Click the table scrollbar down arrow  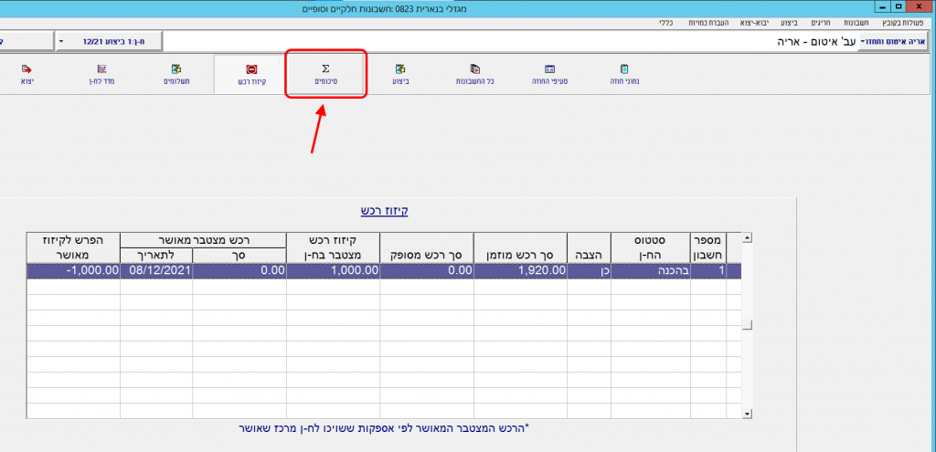click(747, 413)
